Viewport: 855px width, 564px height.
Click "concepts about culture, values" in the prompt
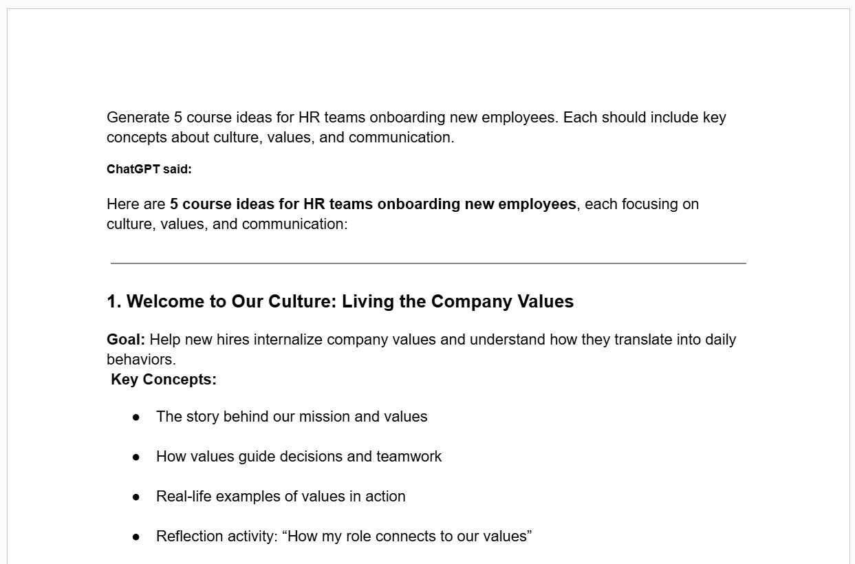point(209,138)
